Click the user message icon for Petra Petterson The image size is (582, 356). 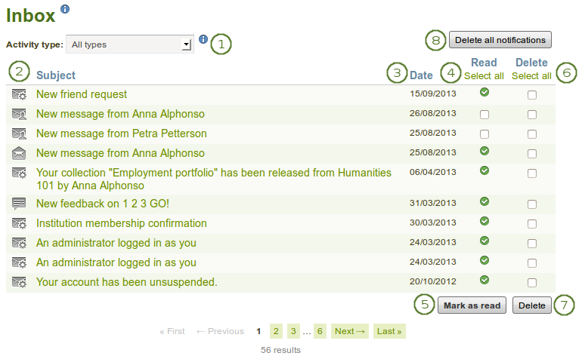tap(20, 133)
